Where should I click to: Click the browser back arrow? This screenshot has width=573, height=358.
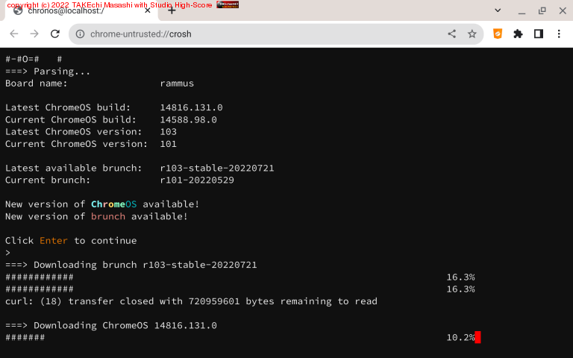pyautogui.click(x=13, y=34)
